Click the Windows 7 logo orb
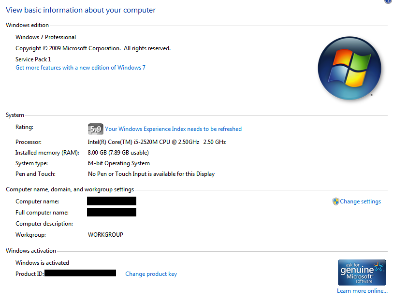This screenshot has width=393, height=301. tap(349, 68)
